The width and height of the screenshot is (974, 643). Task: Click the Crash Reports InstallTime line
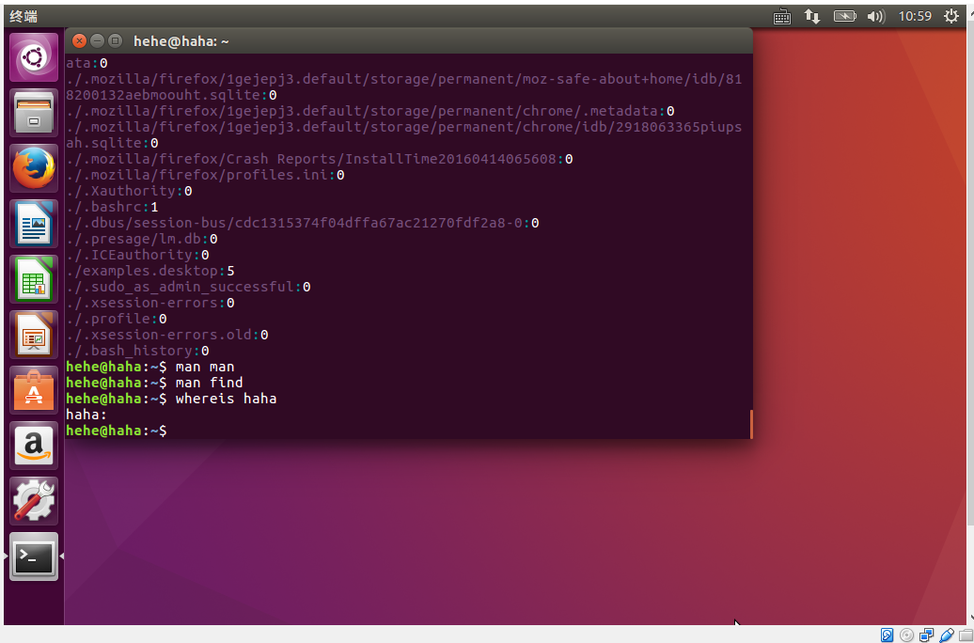320,159
